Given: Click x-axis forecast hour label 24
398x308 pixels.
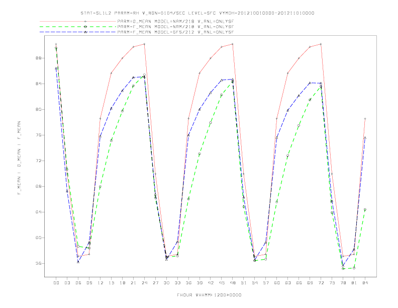Looking at the screenshot, I should (144, 283).
